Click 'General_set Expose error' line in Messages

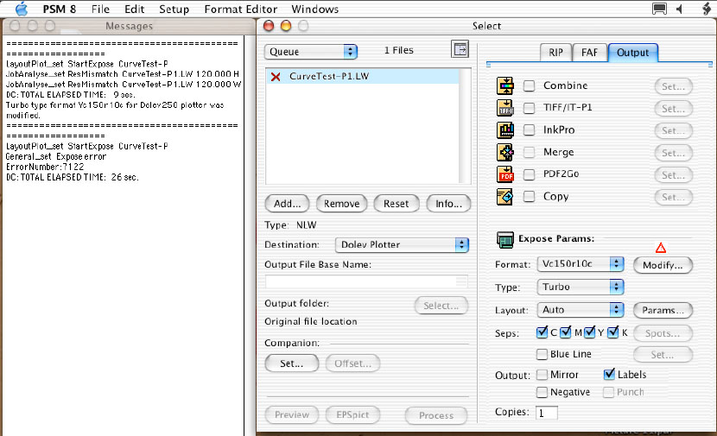coord(56,157)
